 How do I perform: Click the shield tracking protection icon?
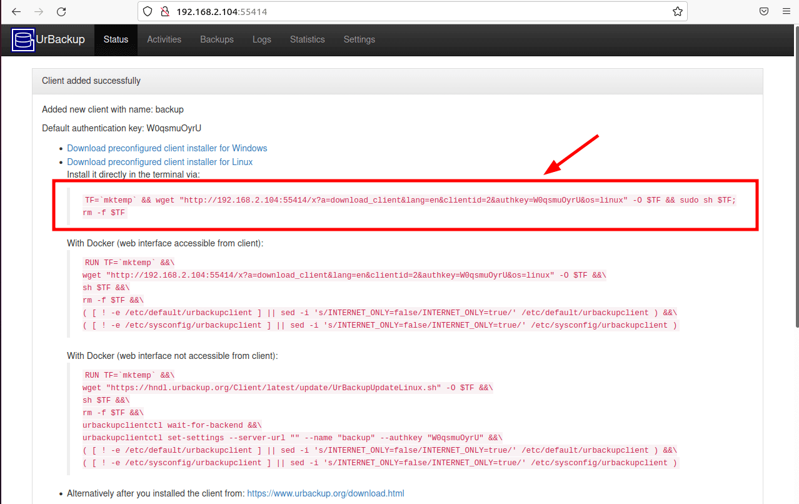(x=148, y=11)
